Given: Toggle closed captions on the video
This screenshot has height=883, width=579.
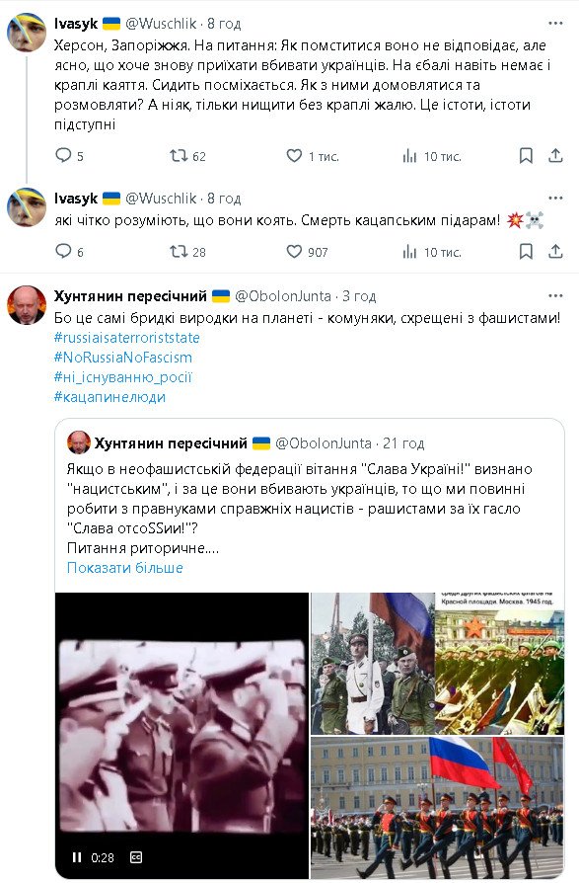Looking at the screenshot, I should [136, 857].
